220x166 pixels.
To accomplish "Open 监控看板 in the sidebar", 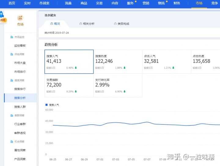I will pos(20,46).
